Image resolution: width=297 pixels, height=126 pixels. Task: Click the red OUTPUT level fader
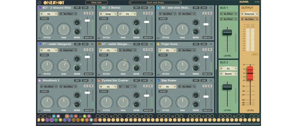point(250,73)
